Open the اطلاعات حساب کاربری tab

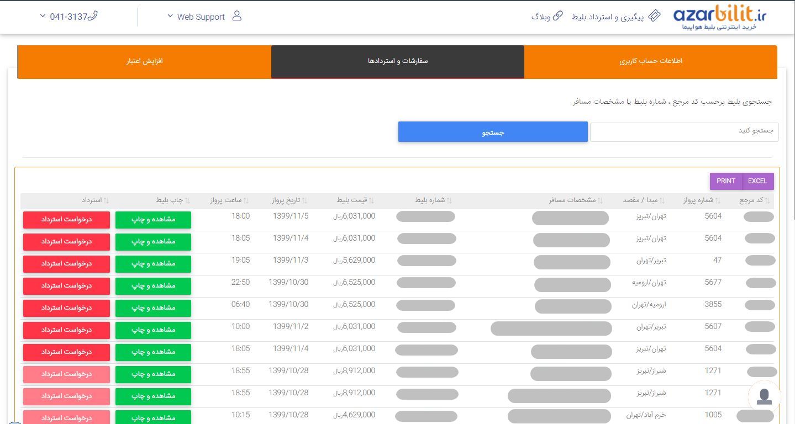650,61
